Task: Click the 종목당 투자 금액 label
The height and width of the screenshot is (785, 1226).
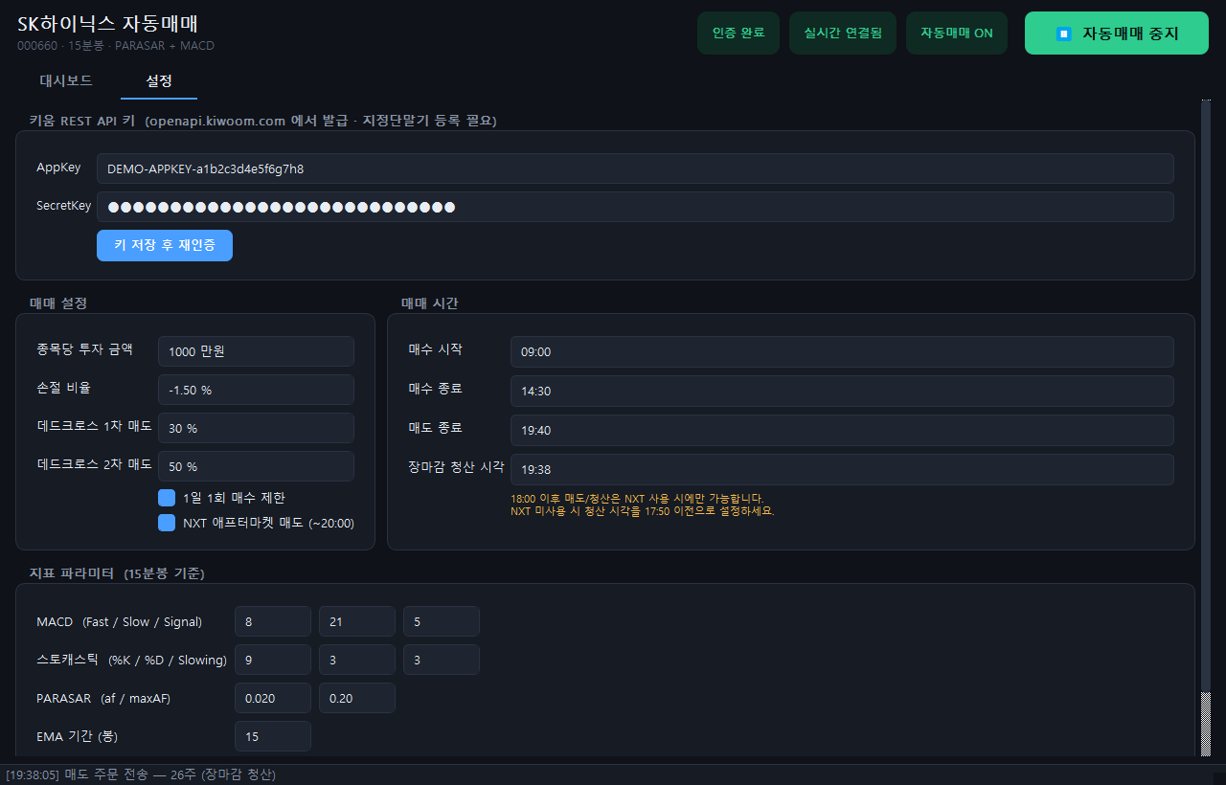Action: pos(84,349)
